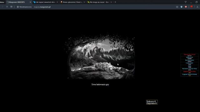The width and height of the screenshot is (200, 112).
Task: Close the 'Nie mogę się ruszać' tab
Action: coord(111,2)
